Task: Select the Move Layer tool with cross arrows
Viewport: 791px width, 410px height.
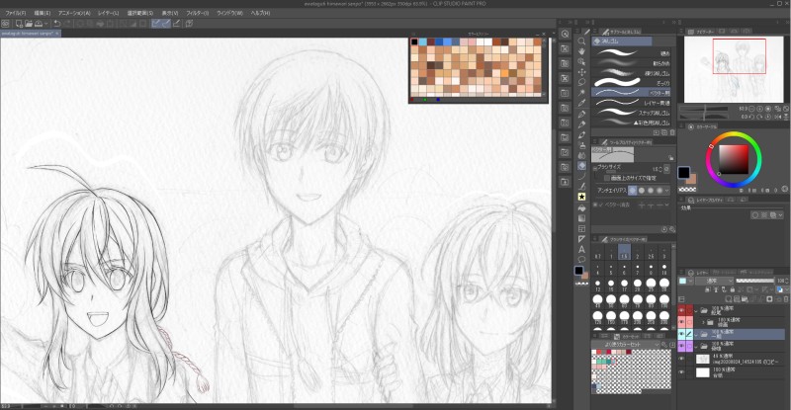Action: [581, 72]
